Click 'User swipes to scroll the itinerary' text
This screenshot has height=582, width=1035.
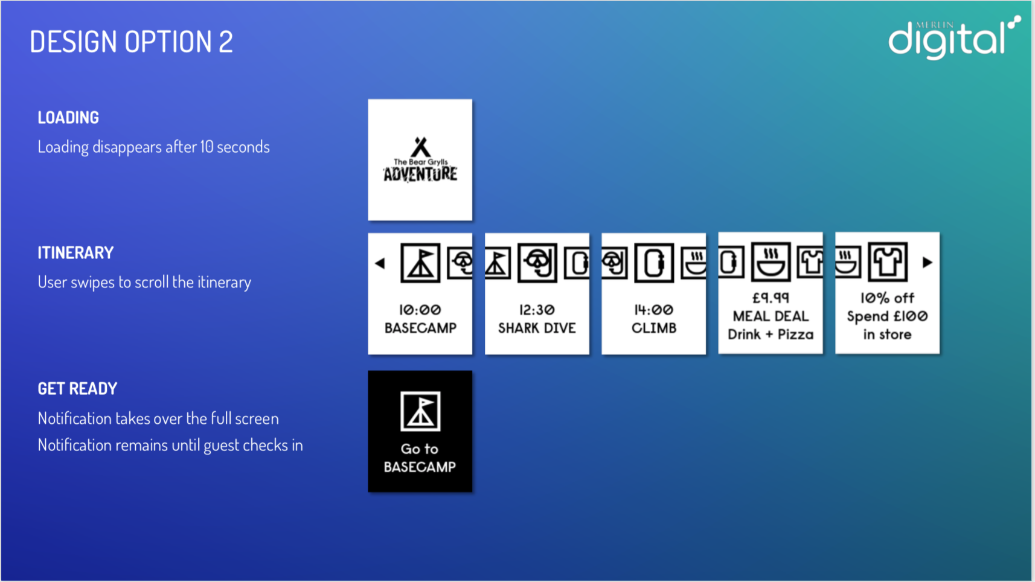click(144, 282)
